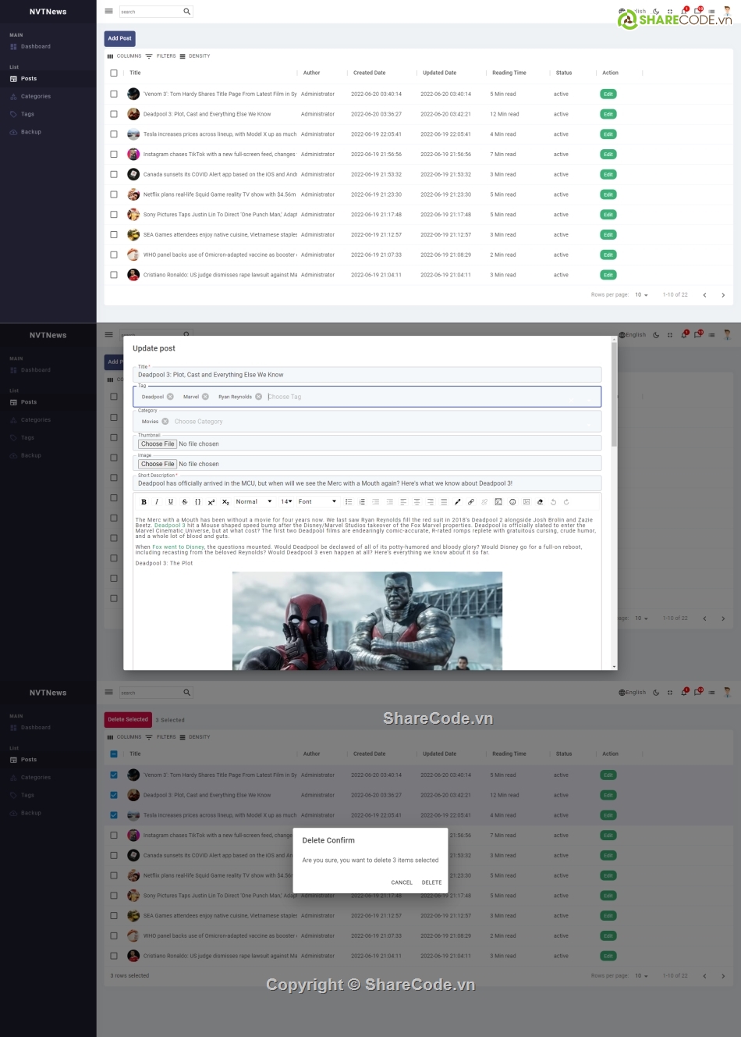The height and width of the screenshot is (1037, 741).
Task: Undo the last edit in the editor toolbar
Action: point(553,502)
